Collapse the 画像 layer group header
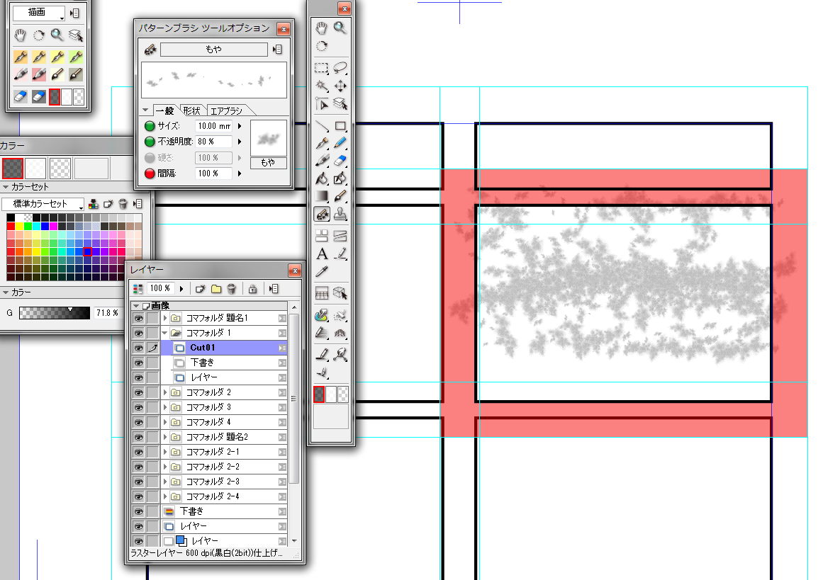This screenshot has height=580, width=823. pyautogui.click(x=136, y=306)
